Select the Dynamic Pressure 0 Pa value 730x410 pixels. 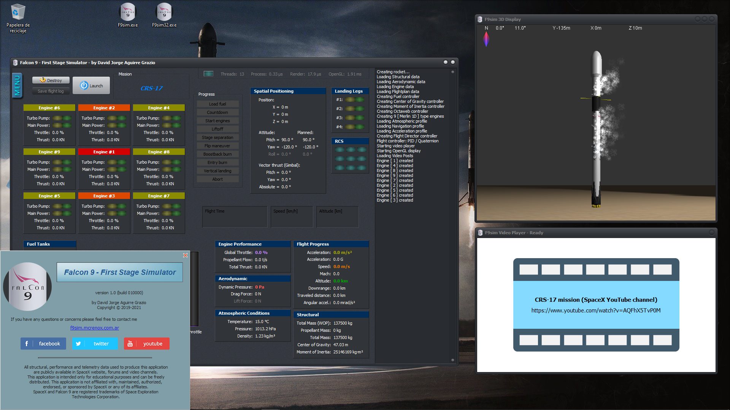260,287
